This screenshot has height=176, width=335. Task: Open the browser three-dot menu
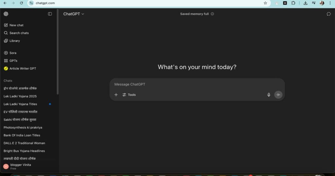pos(330,3)
